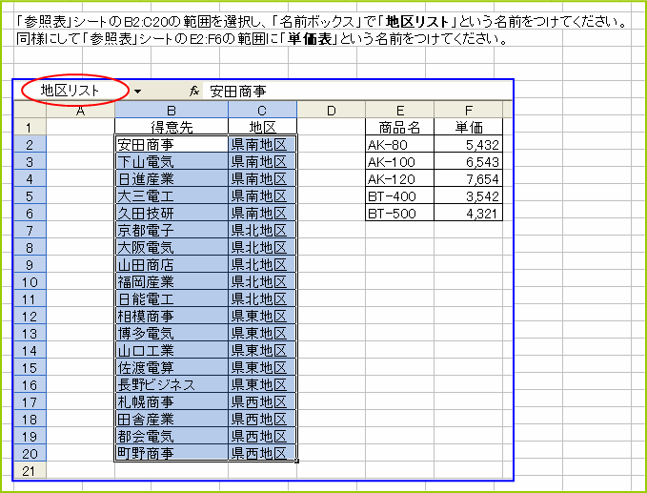Select column E header
This screenshot has width=647, height=493.
[x=399, y=111]
